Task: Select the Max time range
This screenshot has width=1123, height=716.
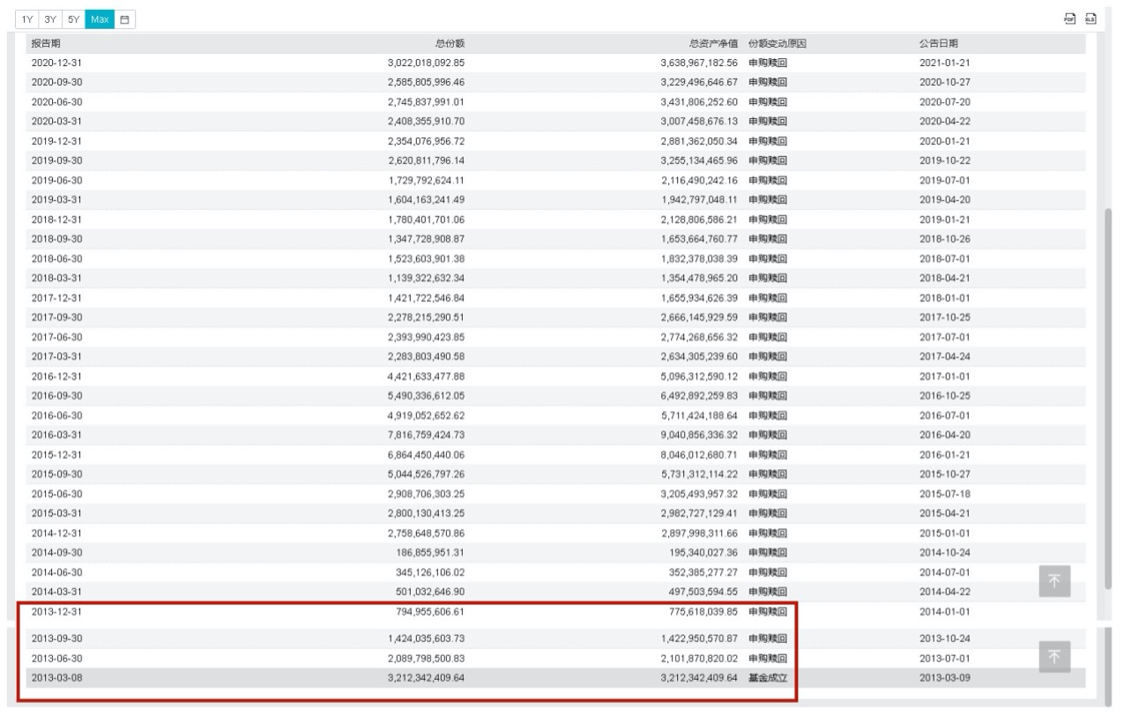Action: [x=100, y=19]
